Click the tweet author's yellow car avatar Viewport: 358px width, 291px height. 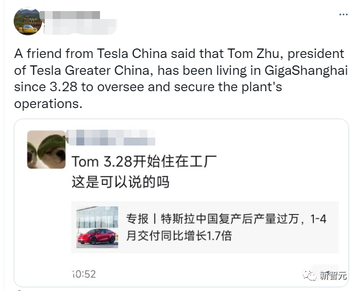coord(28,21)
